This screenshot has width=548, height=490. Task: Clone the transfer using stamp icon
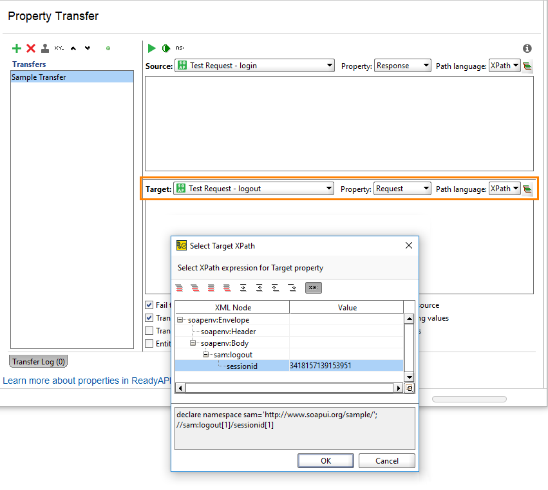pyautogui.click(x=45, y=48)
